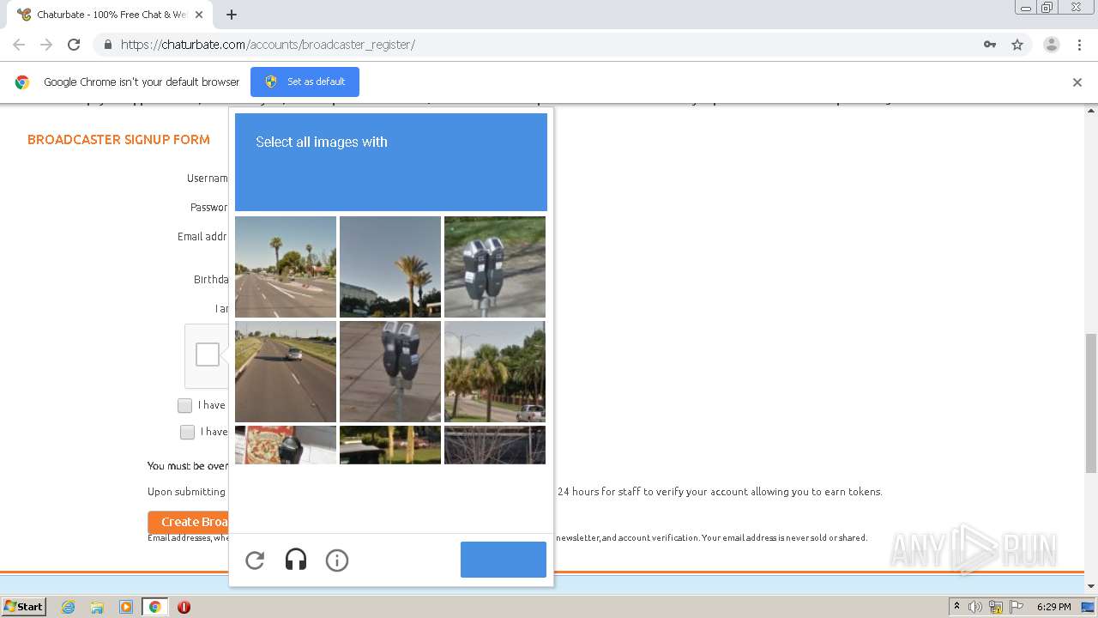1098x618 pixels.
Task: Reload the captcha challenge
Action: (255, 560)
